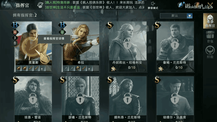Open the 经验 experience sidebar icon
The image size is (217, 122).
pos(210,52)
